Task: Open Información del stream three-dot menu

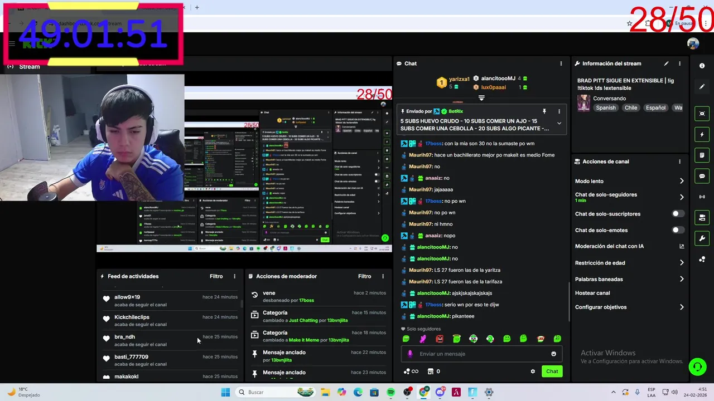Action: point(679,63)
